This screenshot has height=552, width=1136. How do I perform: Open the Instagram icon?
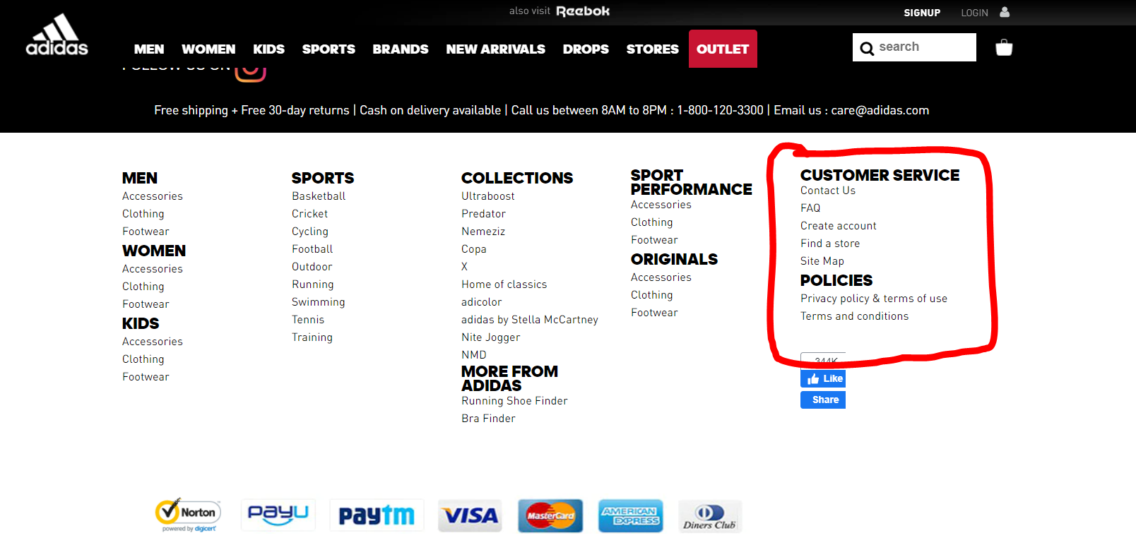point(250,74)
